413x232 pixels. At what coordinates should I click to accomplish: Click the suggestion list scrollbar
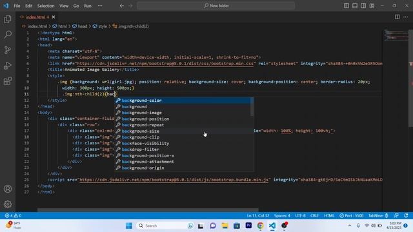pyautogui.click(x=252, y=106)
